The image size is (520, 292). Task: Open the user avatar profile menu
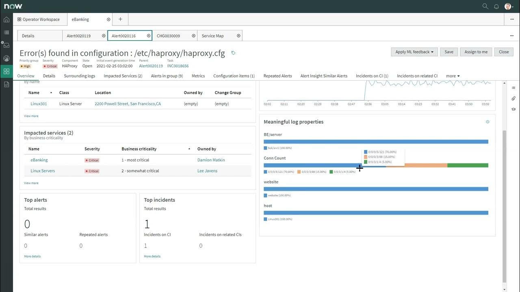point(508,6)
